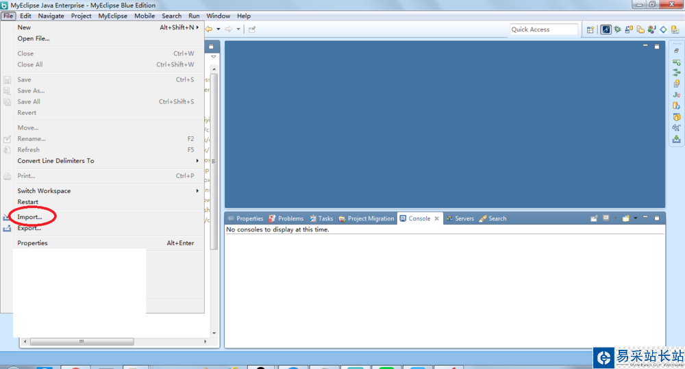This screenshot has height=369, width=685.
Task: Click the Quick Access search field
Action: (544, 29)
